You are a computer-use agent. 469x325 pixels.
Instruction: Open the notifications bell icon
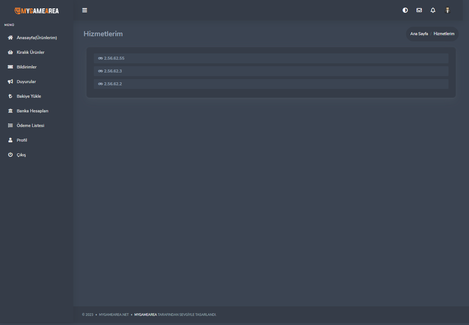pos(433,10)
